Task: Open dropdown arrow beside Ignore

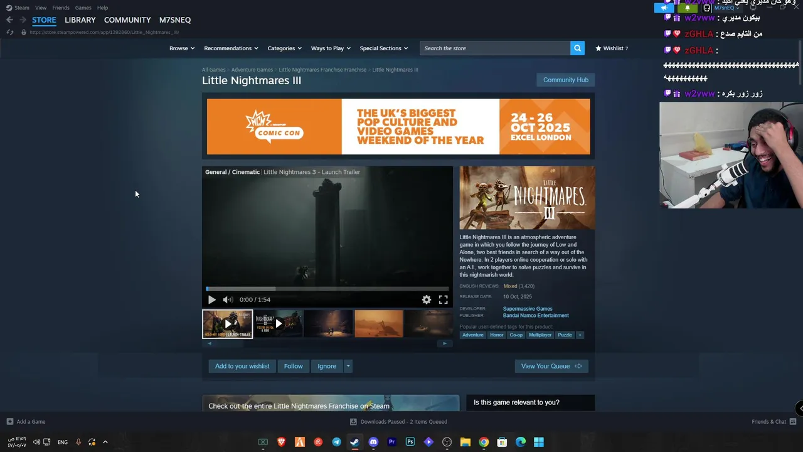Action: 348,366
